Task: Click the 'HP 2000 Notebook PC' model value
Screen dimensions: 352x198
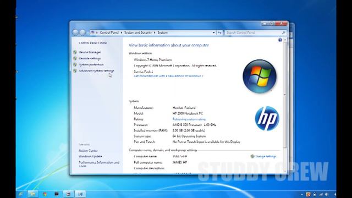Action: click(x=188, y=113)
